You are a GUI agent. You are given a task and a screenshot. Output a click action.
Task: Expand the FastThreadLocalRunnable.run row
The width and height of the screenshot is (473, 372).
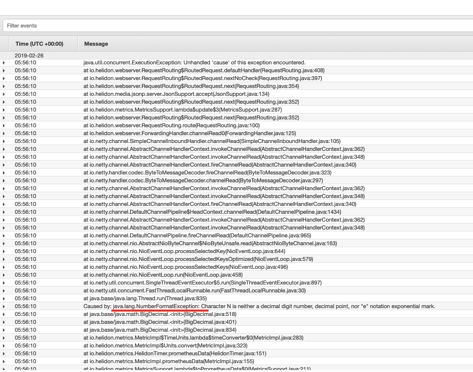tap(5, 290)
